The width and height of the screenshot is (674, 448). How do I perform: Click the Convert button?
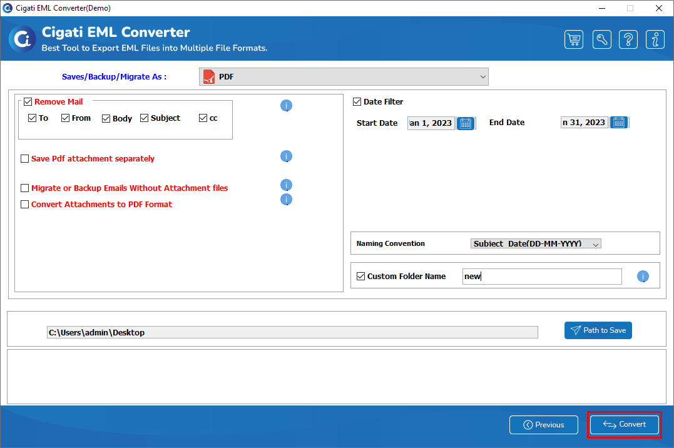pos(624,424)
